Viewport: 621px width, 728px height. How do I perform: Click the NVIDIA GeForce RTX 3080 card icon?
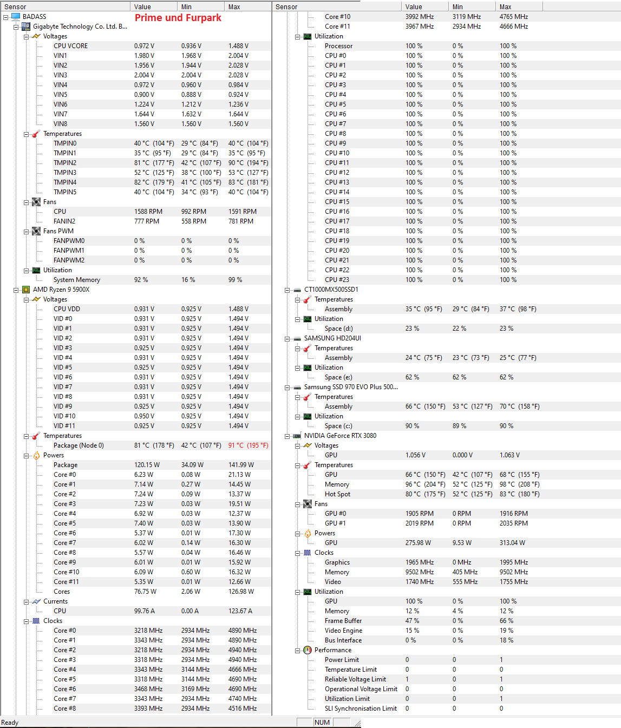pos(297,436)
